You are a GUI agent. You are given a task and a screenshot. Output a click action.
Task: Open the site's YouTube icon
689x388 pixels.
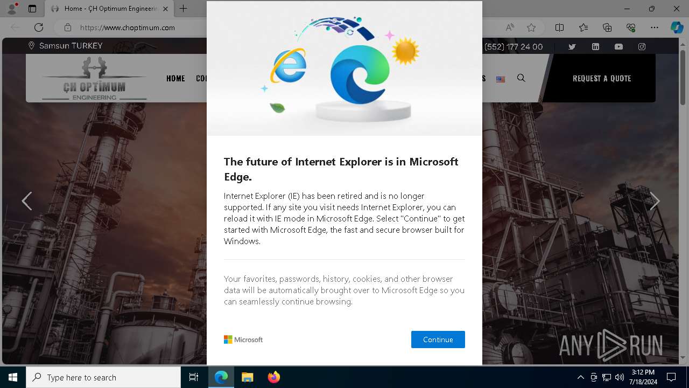618,47
